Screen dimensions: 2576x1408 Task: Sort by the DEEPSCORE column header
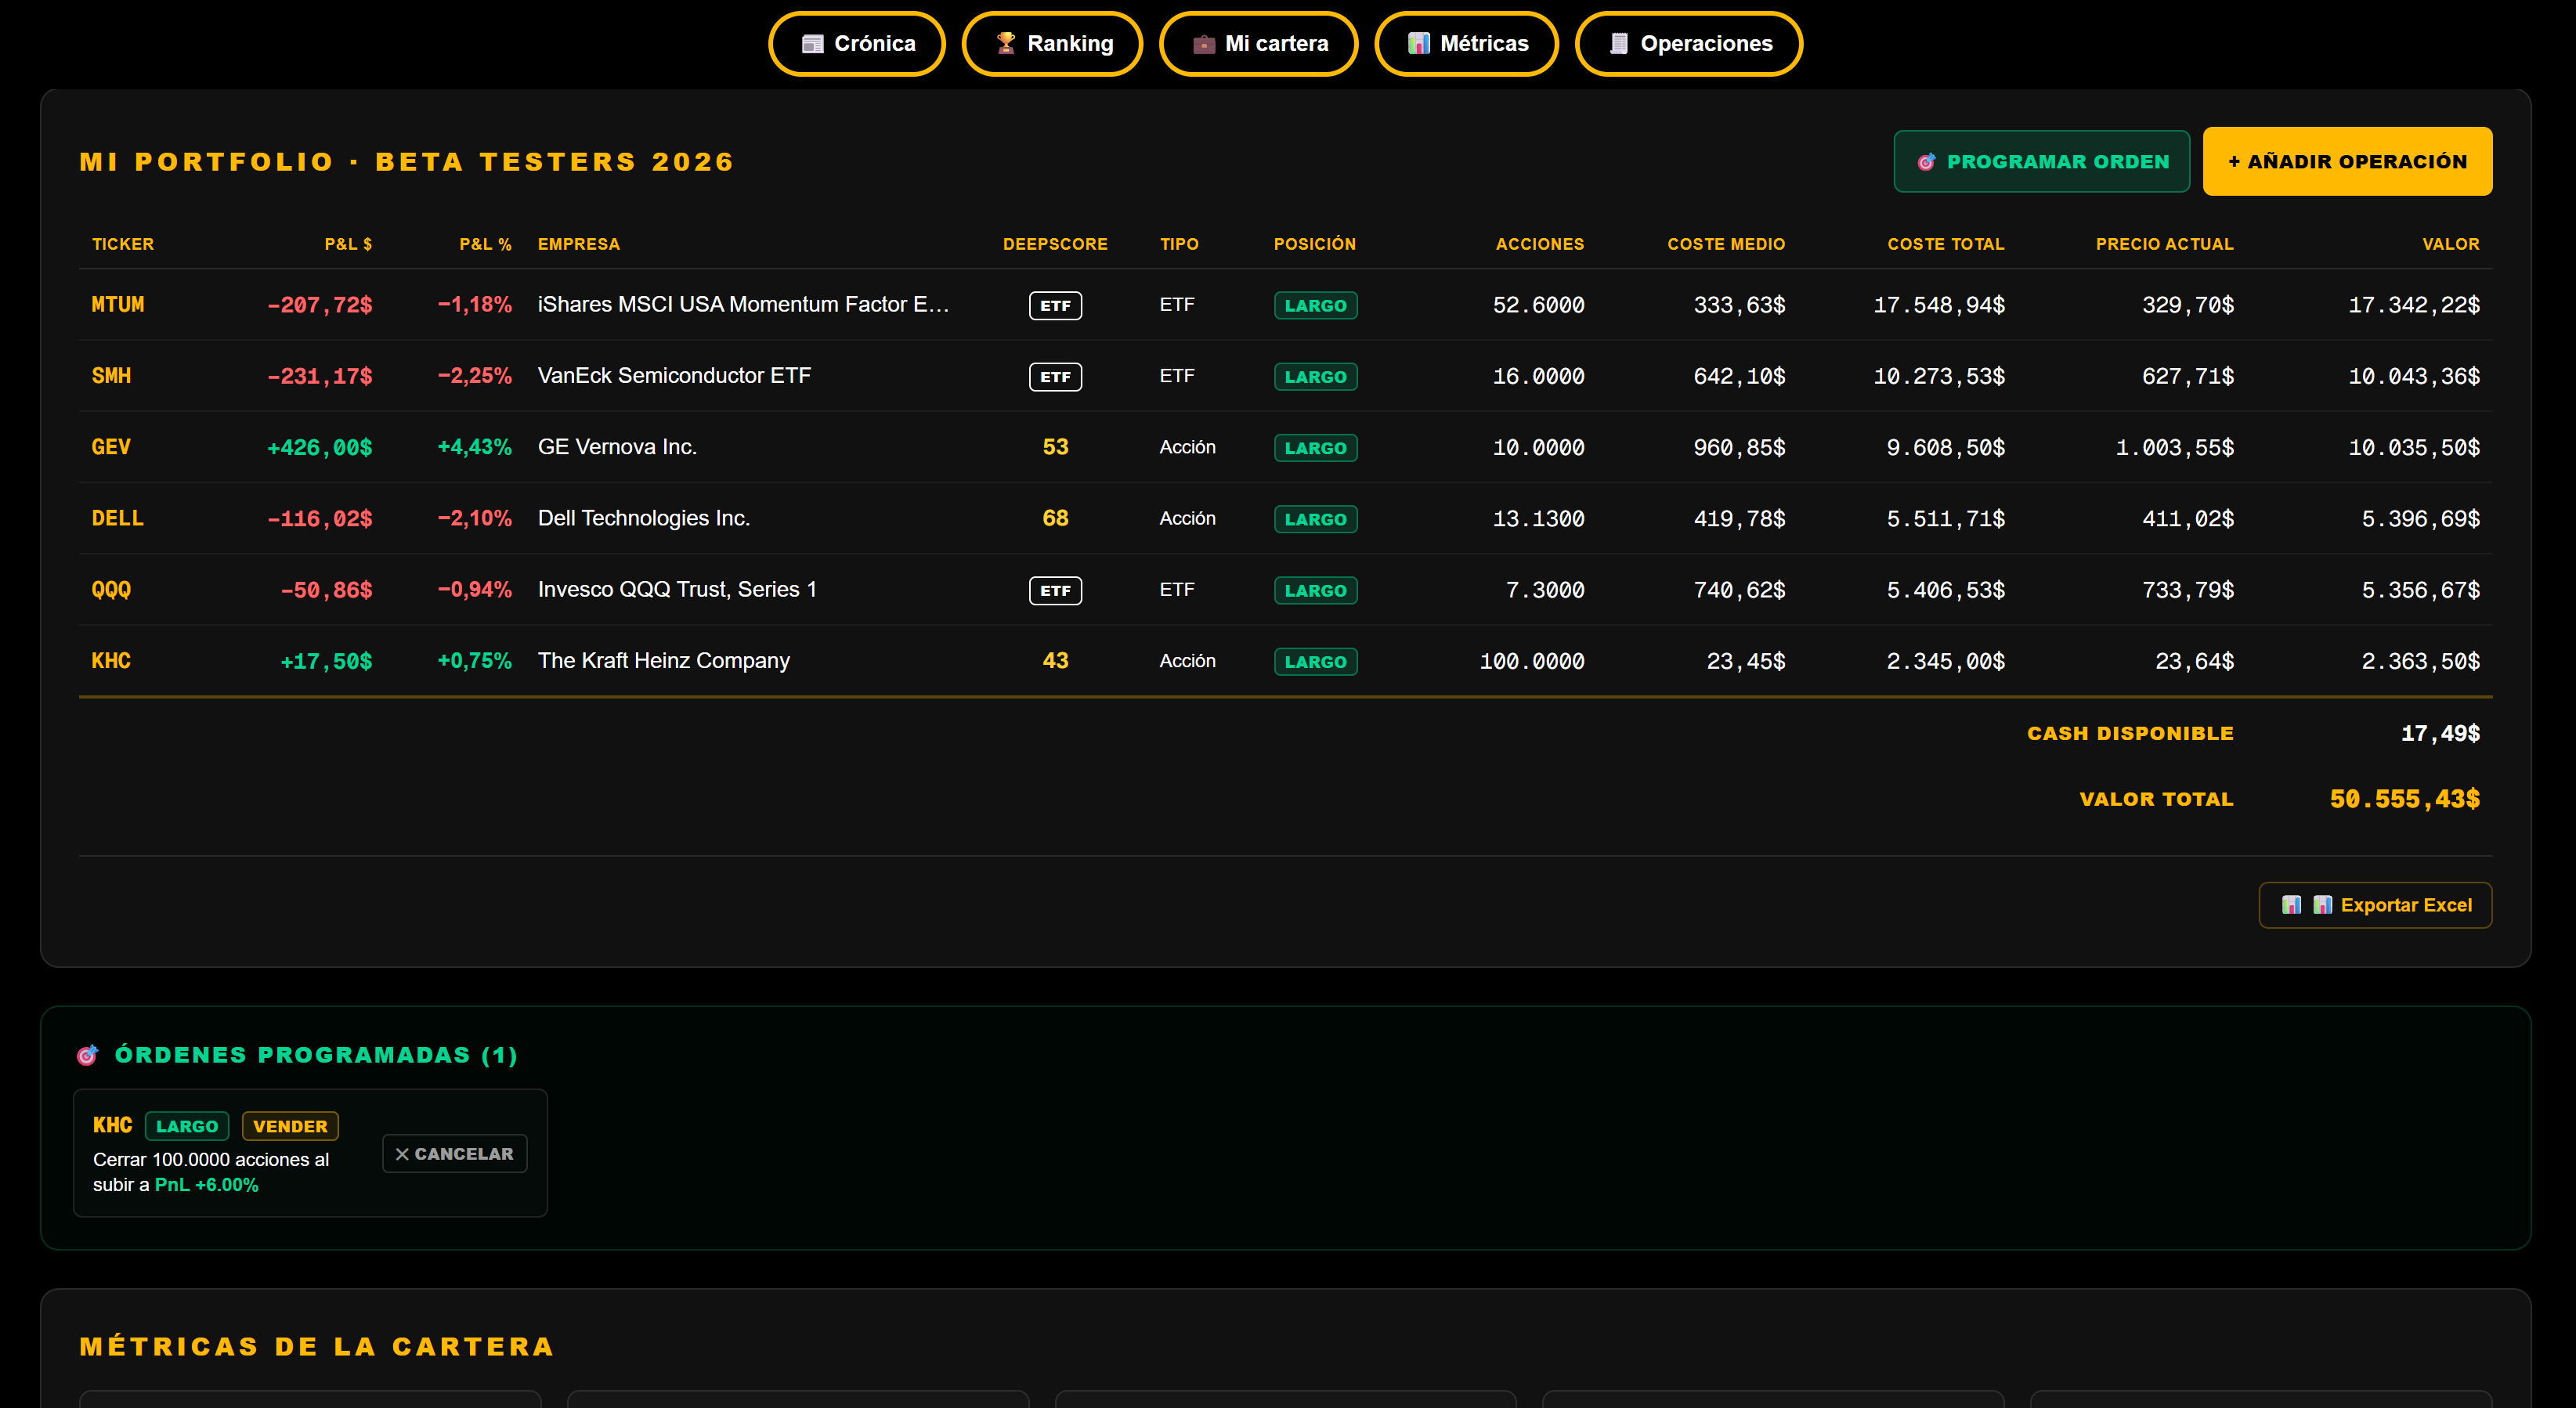1055,244
